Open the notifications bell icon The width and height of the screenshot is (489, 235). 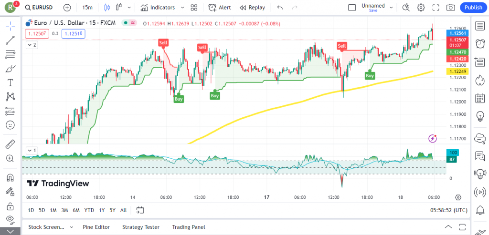coord(479,210)
